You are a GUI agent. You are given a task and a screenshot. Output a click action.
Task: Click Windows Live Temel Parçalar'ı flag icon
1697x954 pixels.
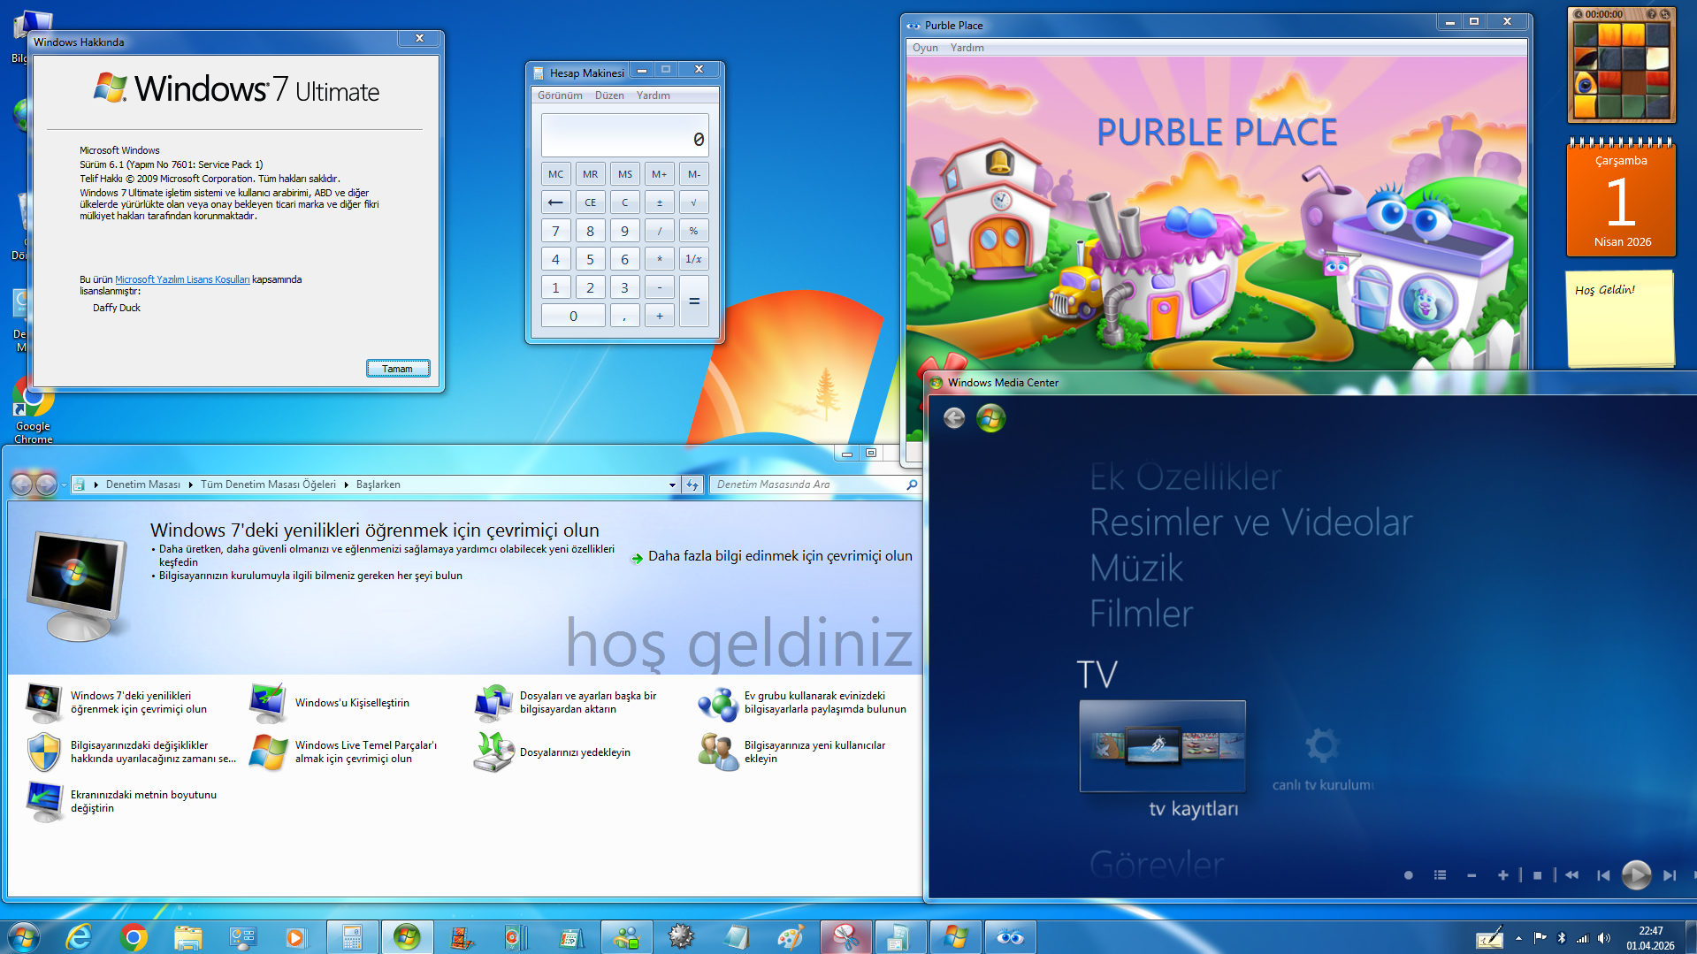click(x=268, y=752)
